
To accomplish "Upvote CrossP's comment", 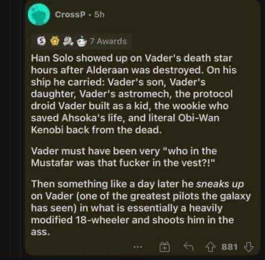I will (210, 247).
